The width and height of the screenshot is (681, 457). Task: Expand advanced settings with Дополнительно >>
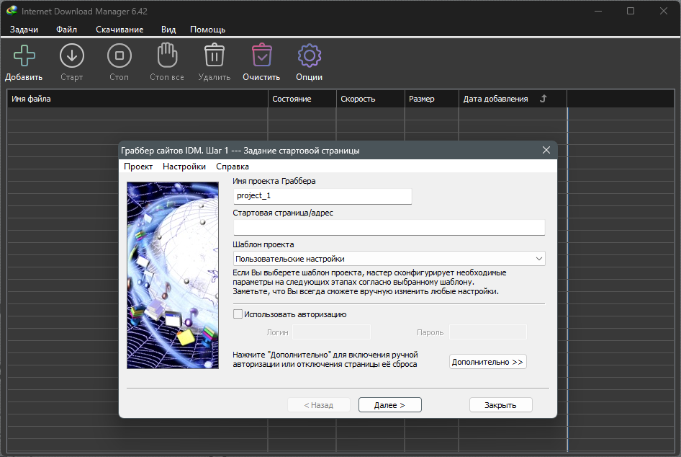tap(487, 362)
